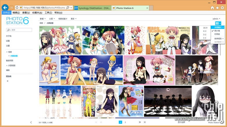Image resolution: width=227 pixels, height=127 pixels.
Task: Open 智能相册 in sidebar
Action: pos(10,60)
